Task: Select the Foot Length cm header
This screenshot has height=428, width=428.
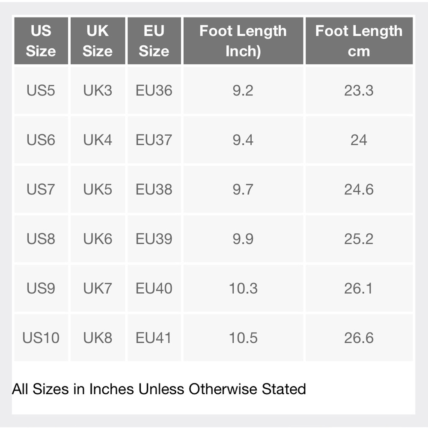Action: click(x=359, y=41)
